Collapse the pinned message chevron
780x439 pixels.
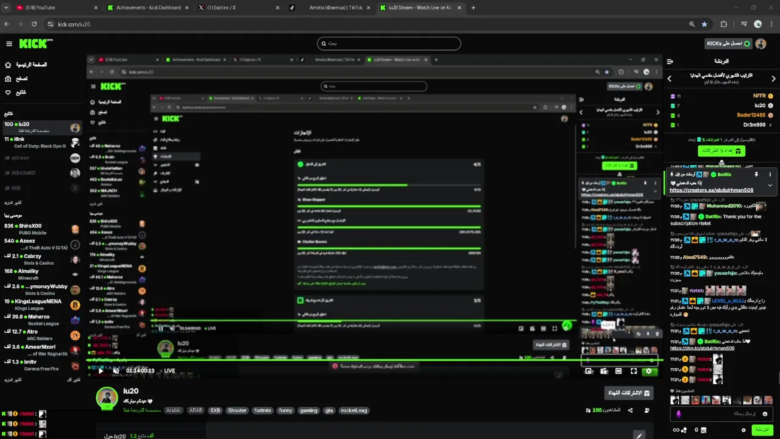point(770,185)
